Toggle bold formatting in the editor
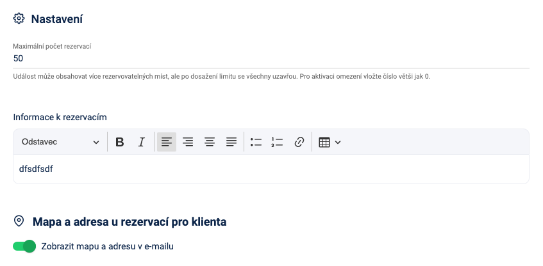 click(x=119, y=142)
